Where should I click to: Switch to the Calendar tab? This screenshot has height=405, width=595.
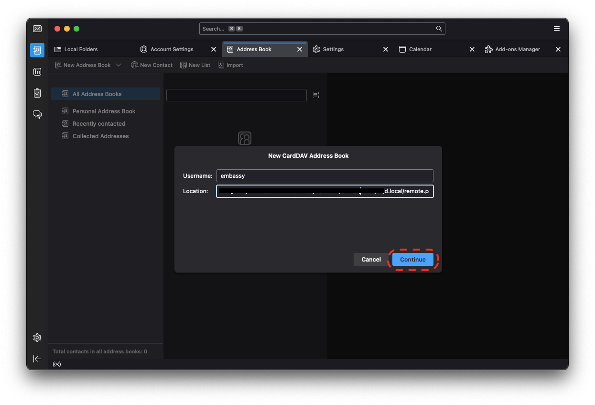(421, 49)
